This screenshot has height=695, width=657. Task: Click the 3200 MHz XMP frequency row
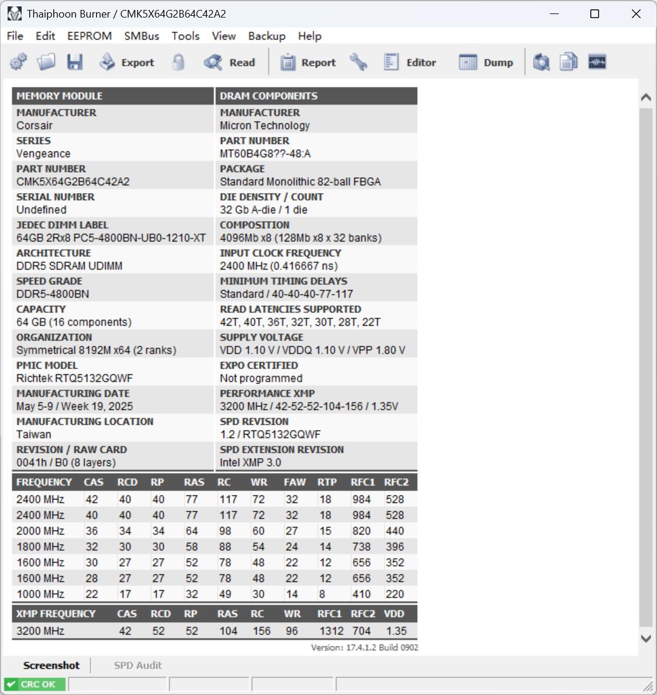click(x=215, y=631)
